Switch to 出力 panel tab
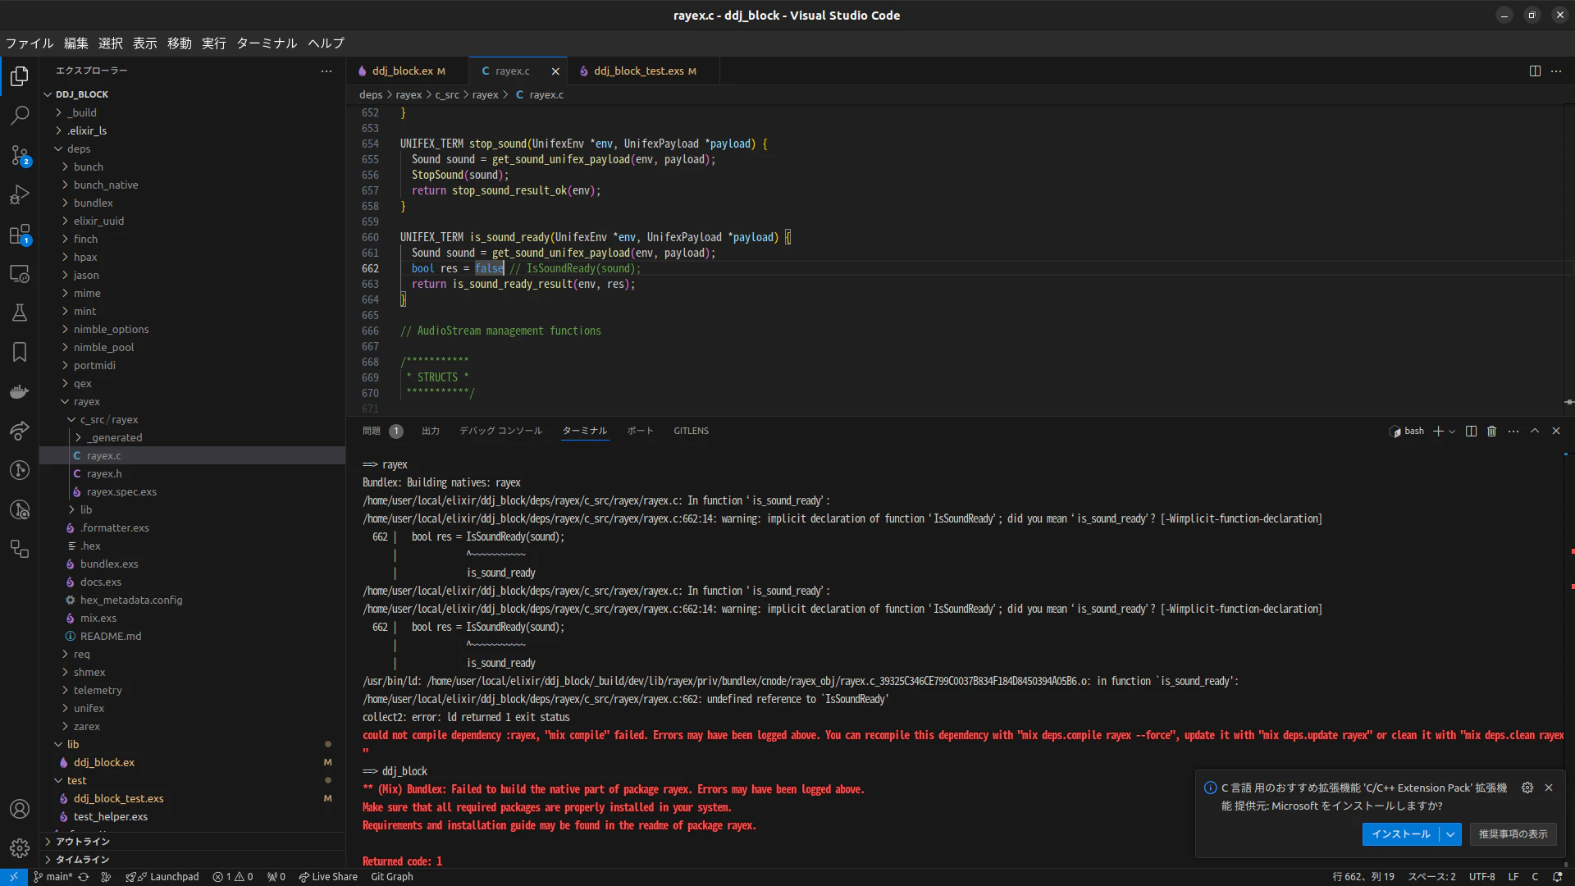Viewport: 1575px width, 886px height. [x=431, y=432]
